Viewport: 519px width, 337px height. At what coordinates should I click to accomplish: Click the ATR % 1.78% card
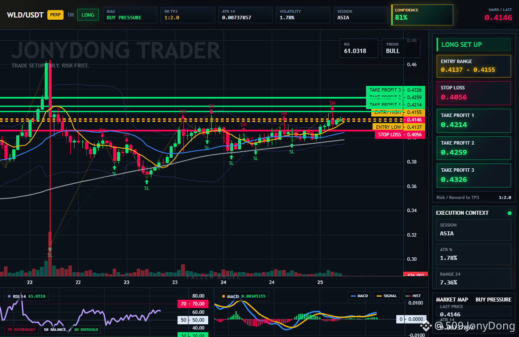pyautogui.click(x=474, y=254)
